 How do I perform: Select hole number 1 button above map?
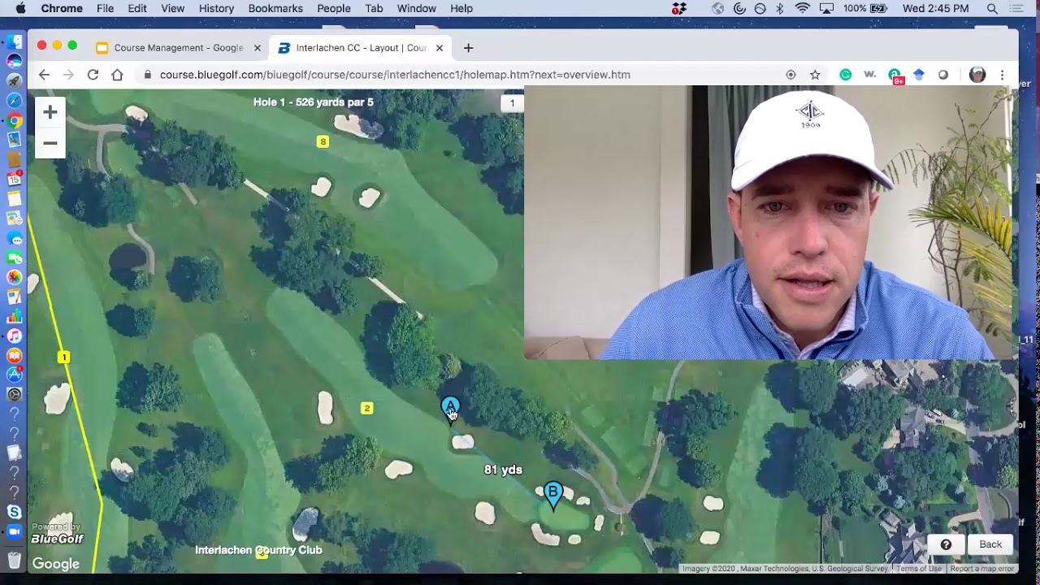click(512, 102)
